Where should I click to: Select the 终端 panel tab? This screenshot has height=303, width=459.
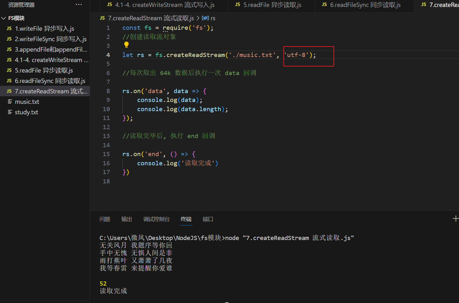coord(186,219)
